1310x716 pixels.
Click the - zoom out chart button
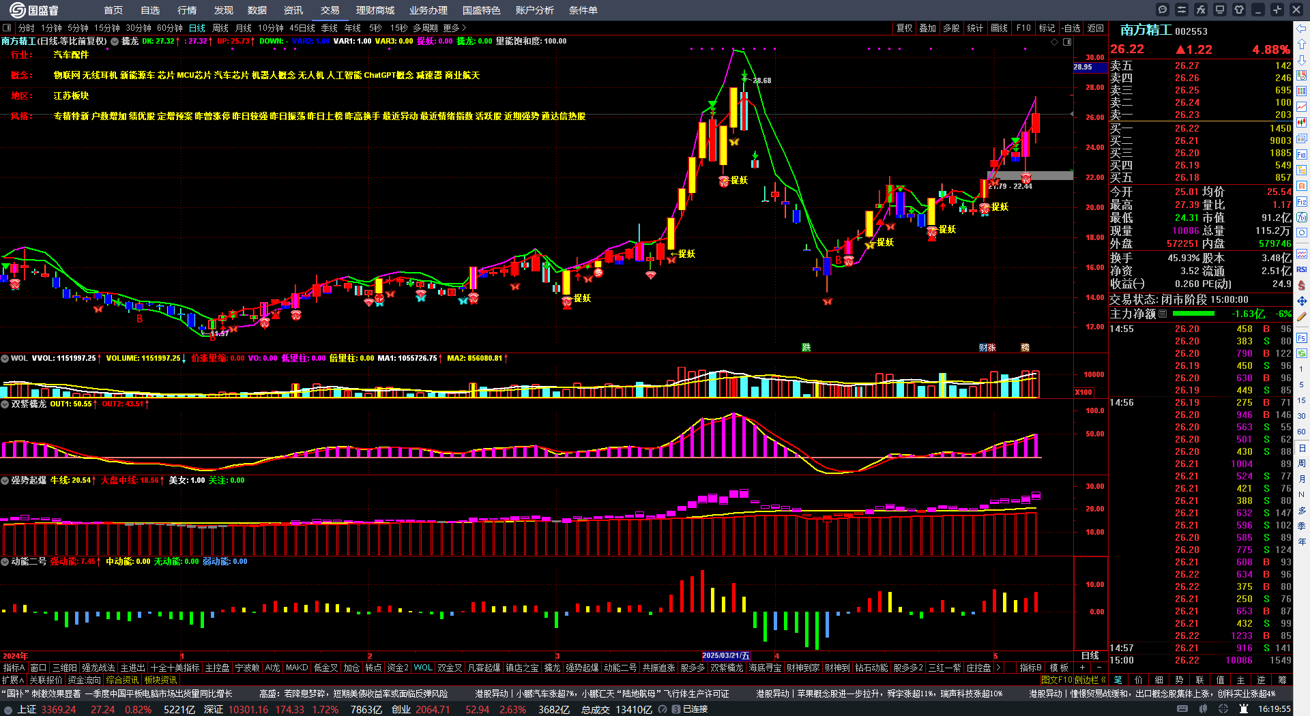(x=1098, y=668)
